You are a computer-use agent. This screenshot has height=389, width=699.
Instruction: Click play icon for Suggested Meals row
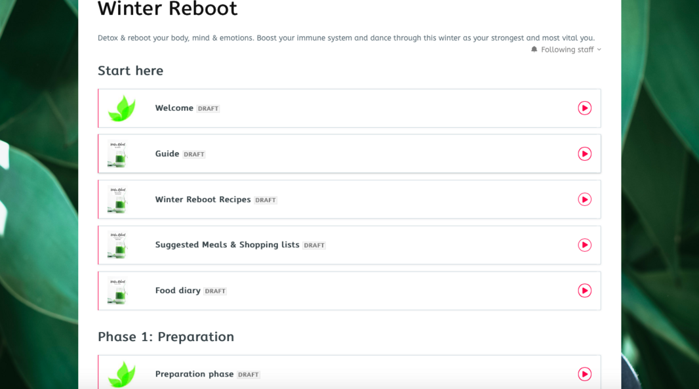(x=584, y=245)
